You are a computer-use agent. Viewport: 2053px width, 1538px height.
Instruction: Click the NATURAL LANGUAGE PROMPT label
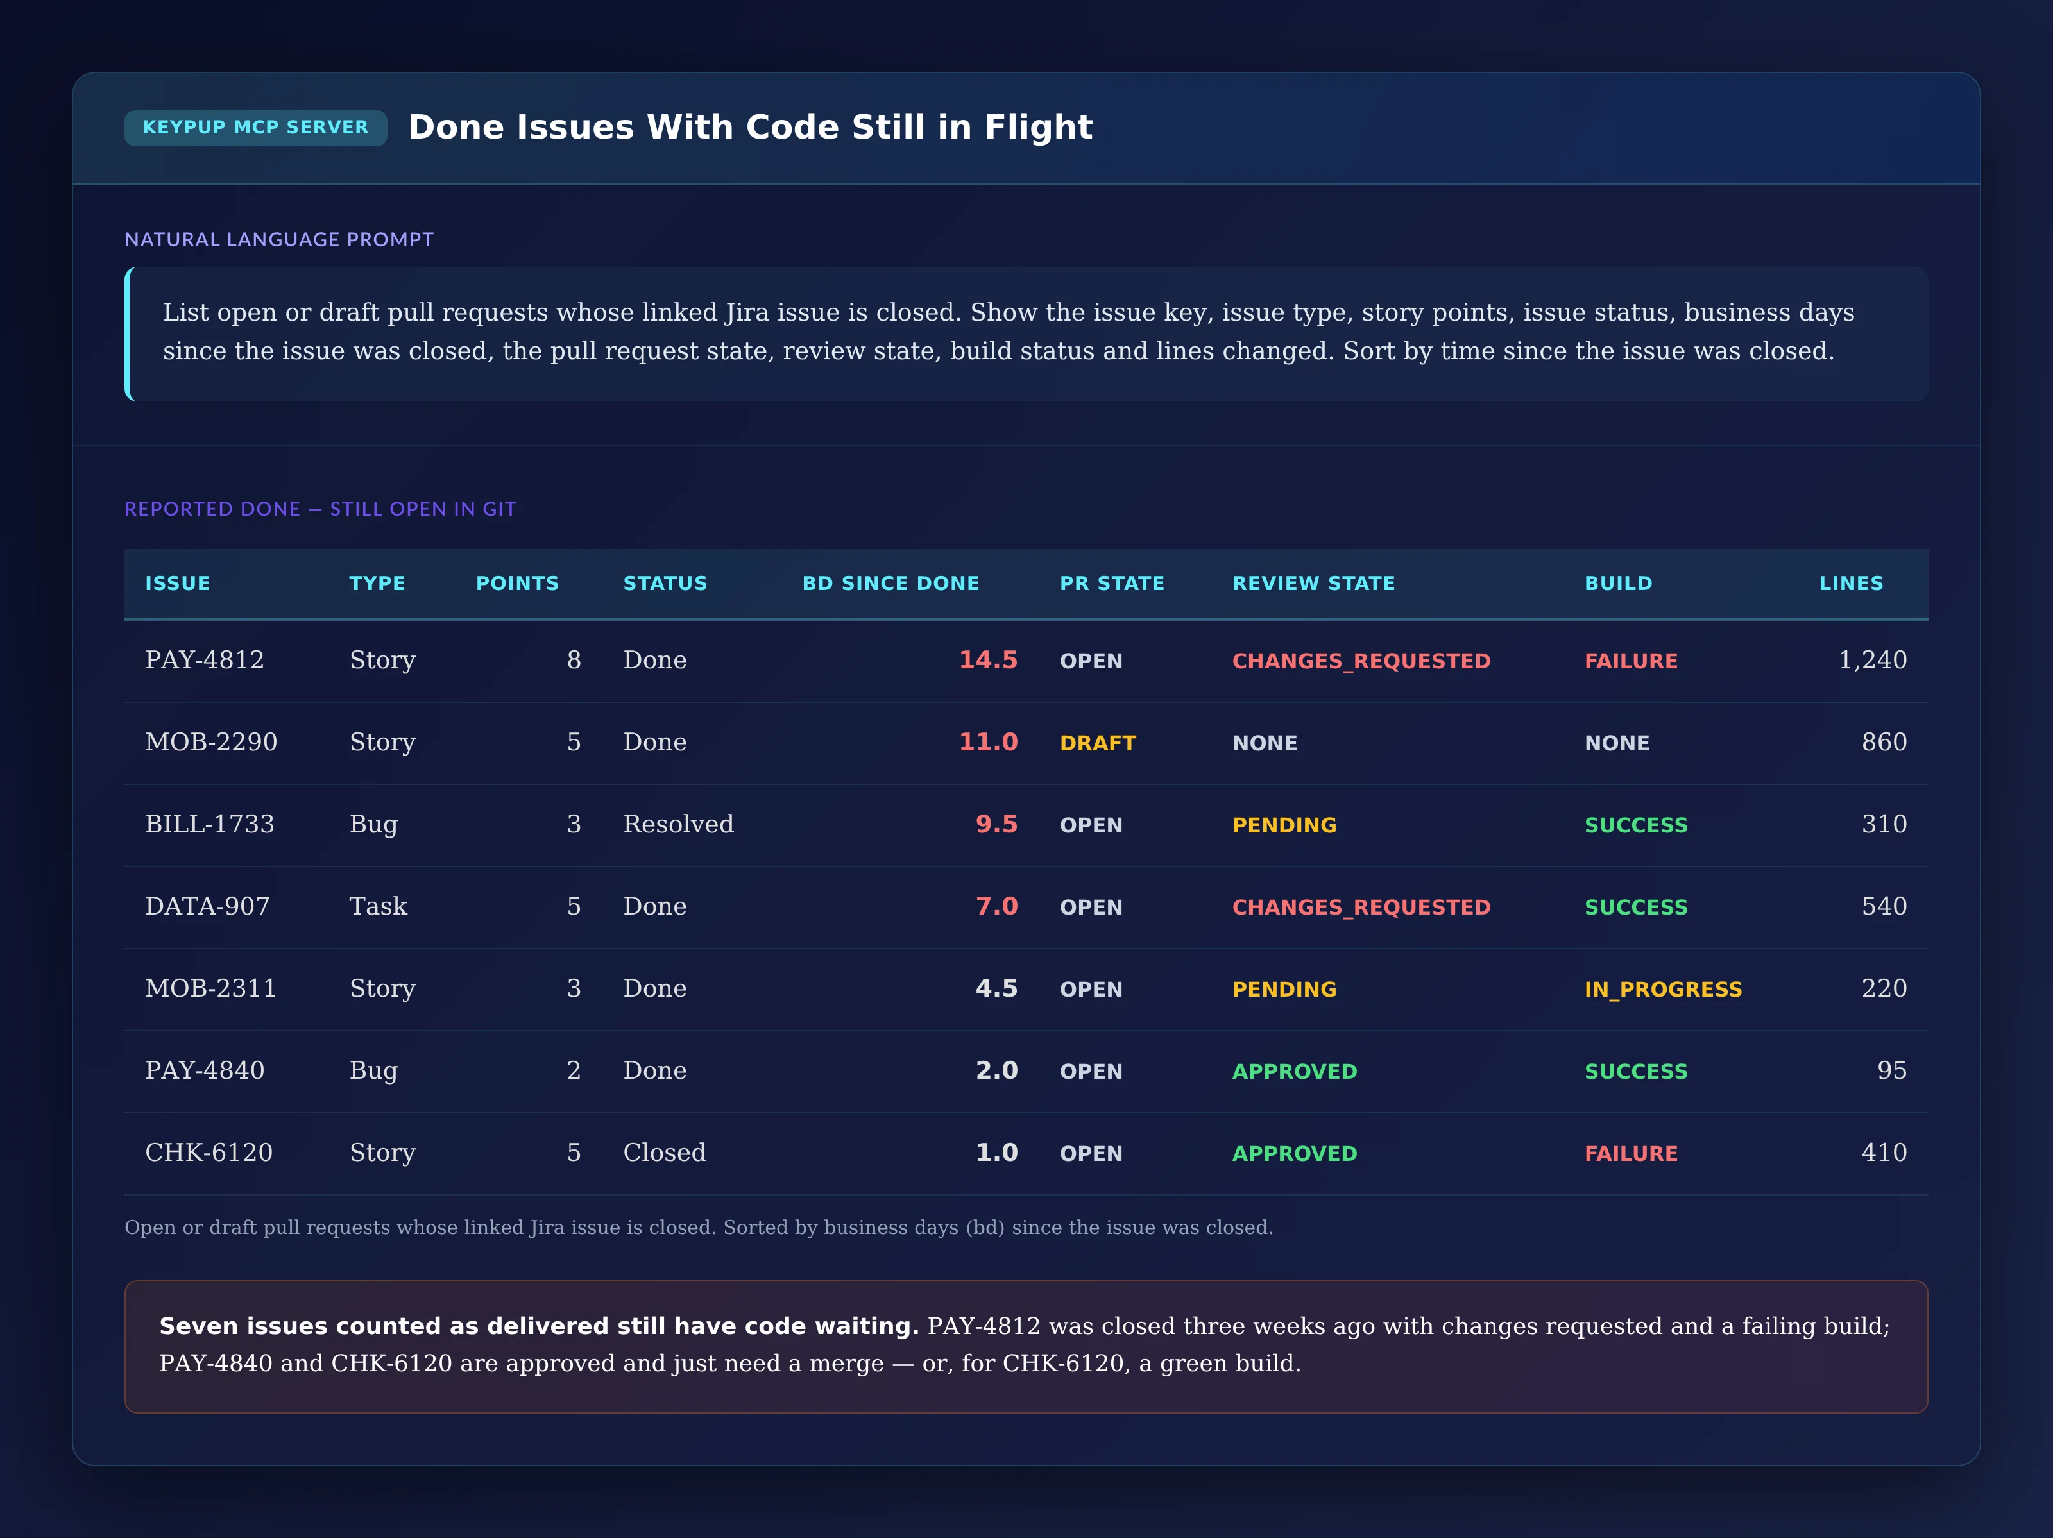click(x=279, y=239)
